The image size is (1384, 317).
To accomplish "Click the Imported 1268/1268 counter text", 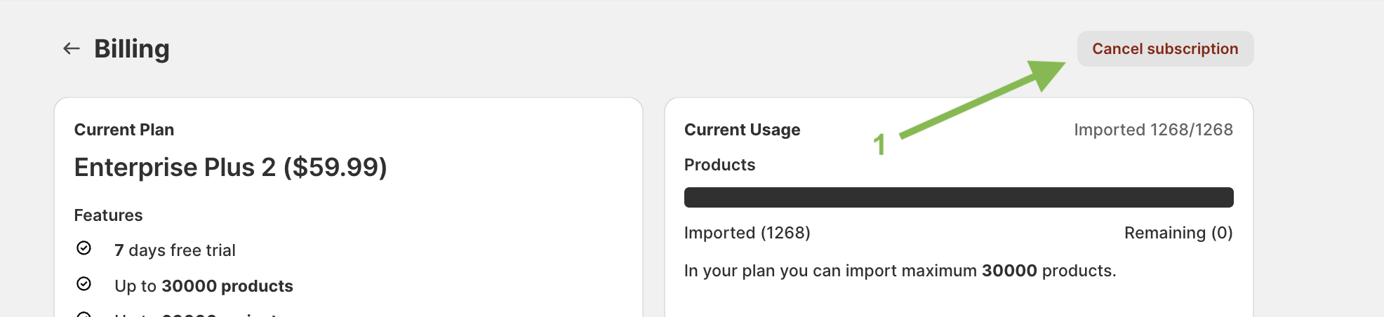I will [x=1153, y=130].
